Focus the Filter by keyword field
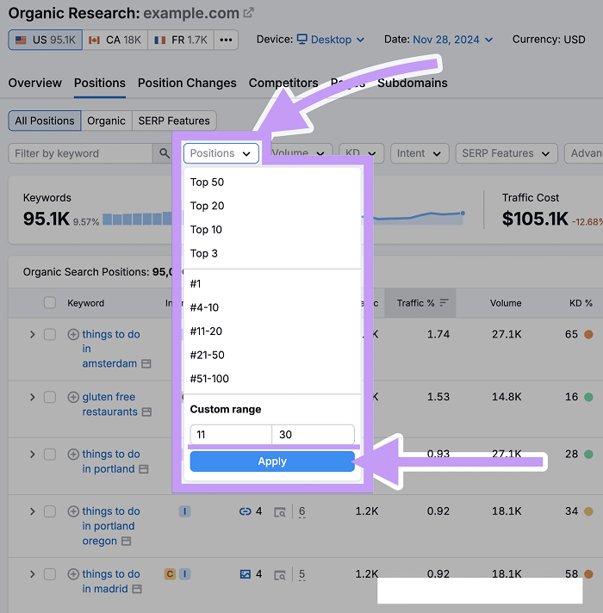Image resolution: width=603 pixels, height=613 pixels. tap(80, 153)
